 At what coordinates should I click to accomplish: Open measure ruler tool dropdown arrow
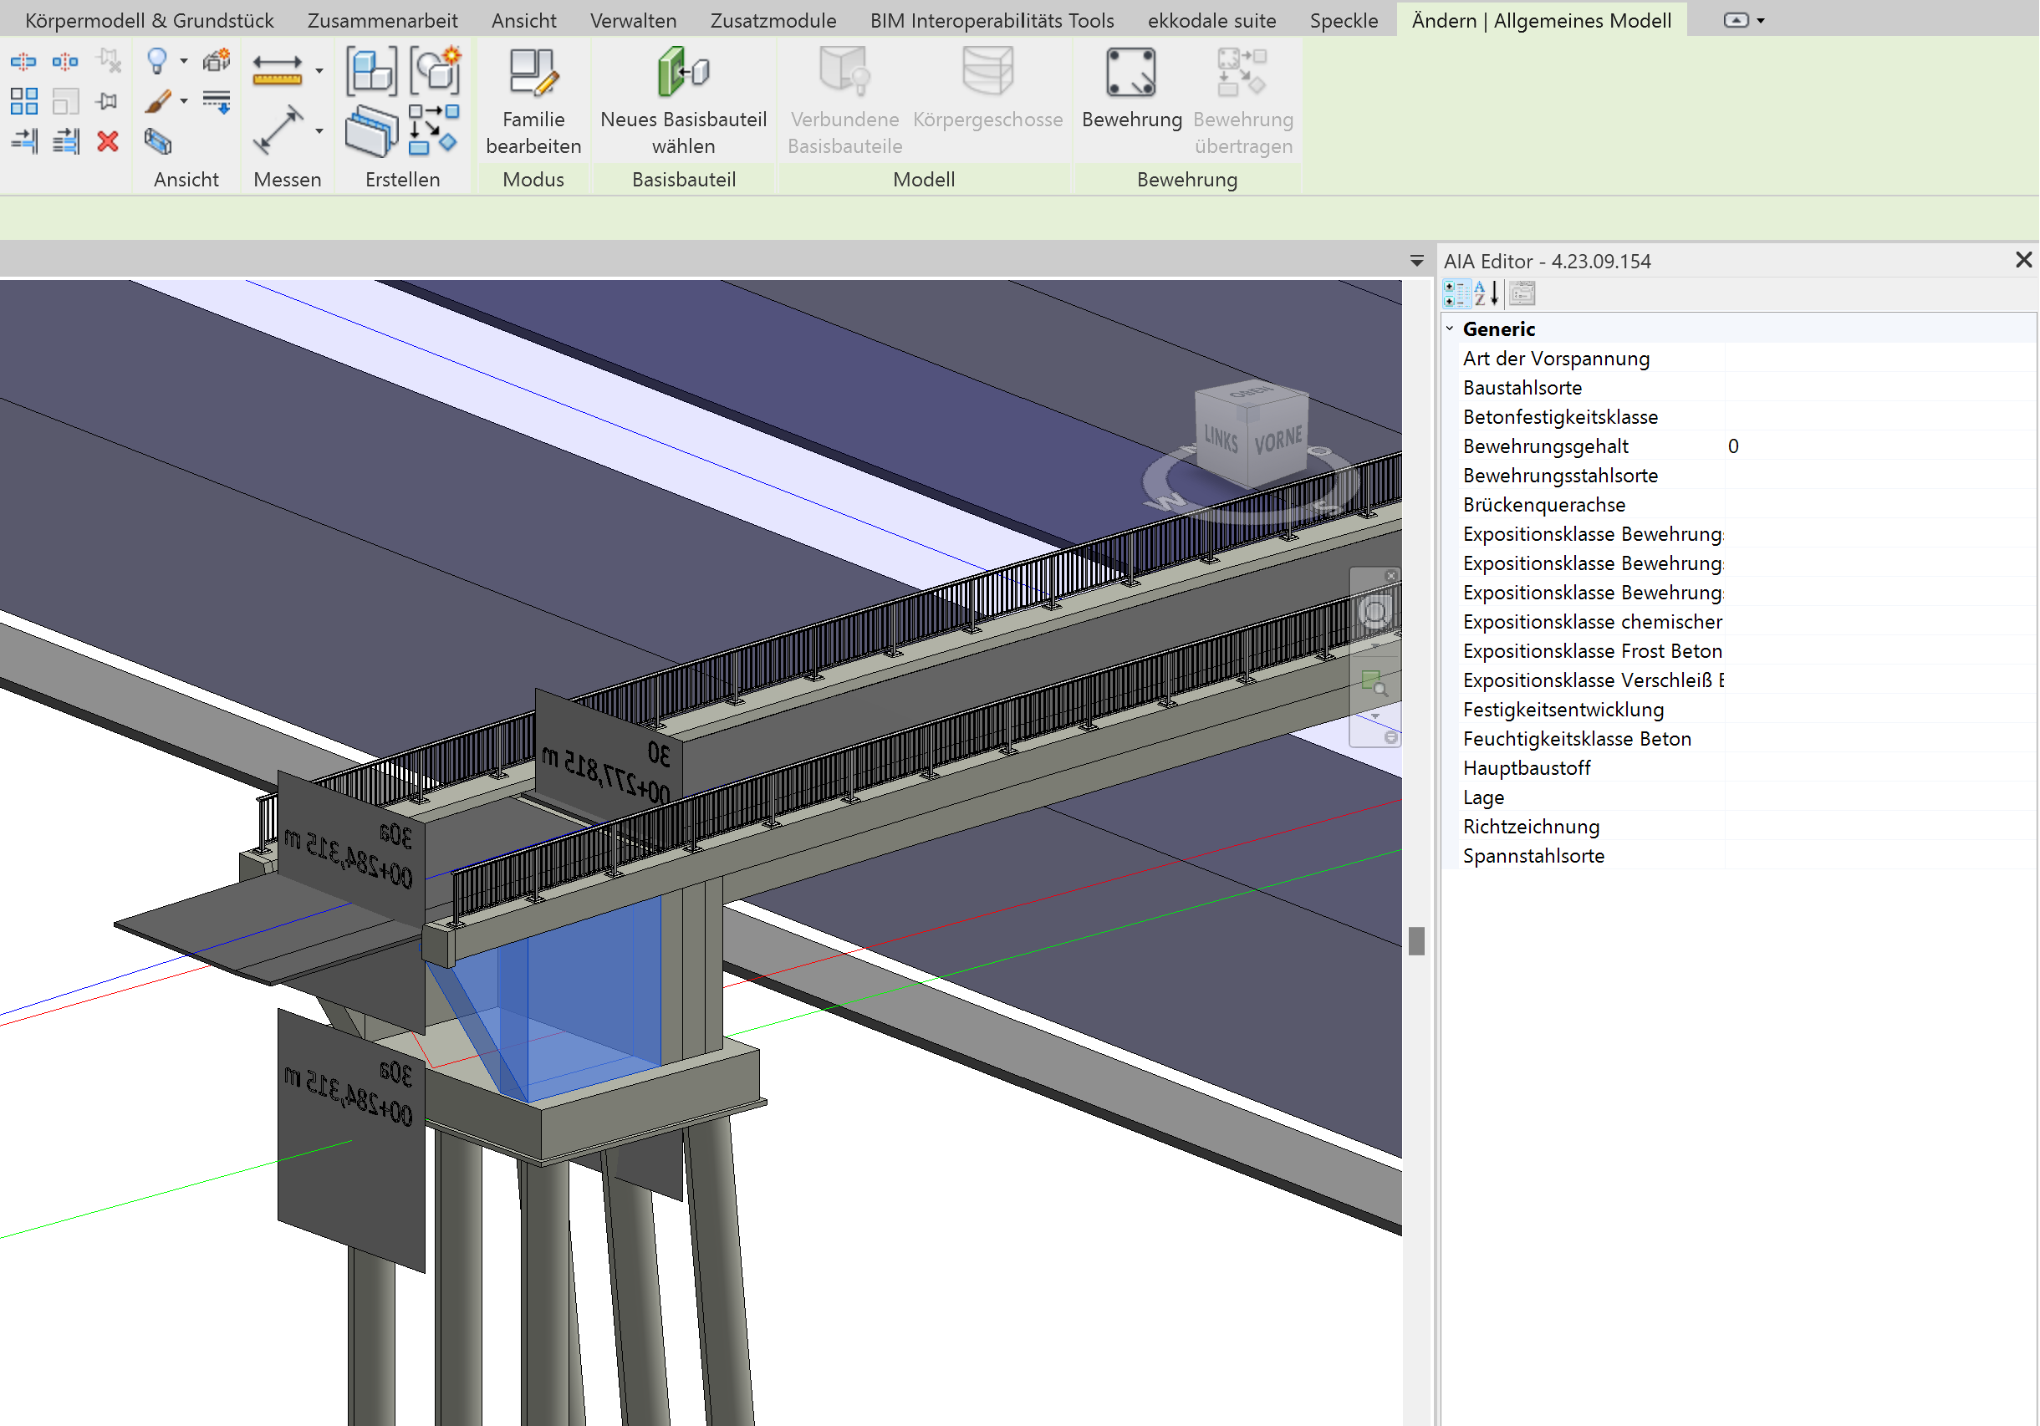coord(319,71)
